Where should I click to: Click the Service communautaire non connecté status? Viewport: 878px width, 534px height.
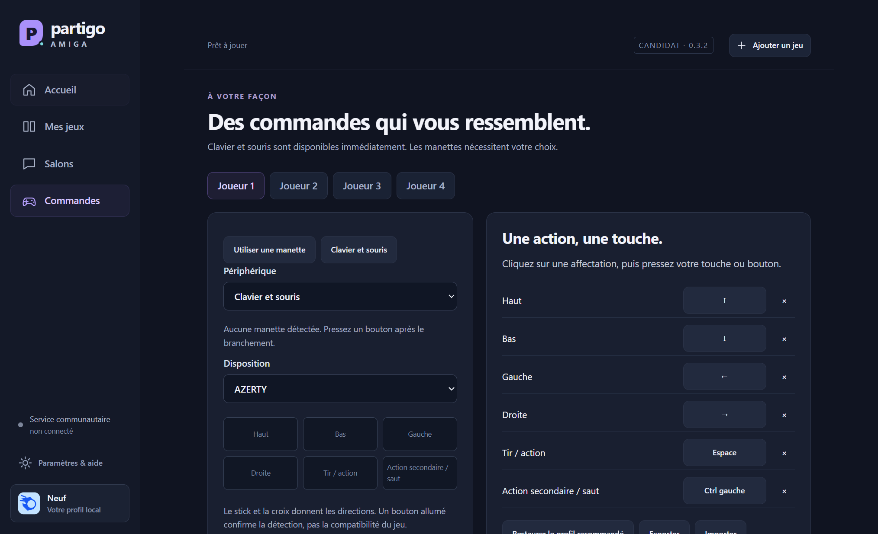click(65, 425)
